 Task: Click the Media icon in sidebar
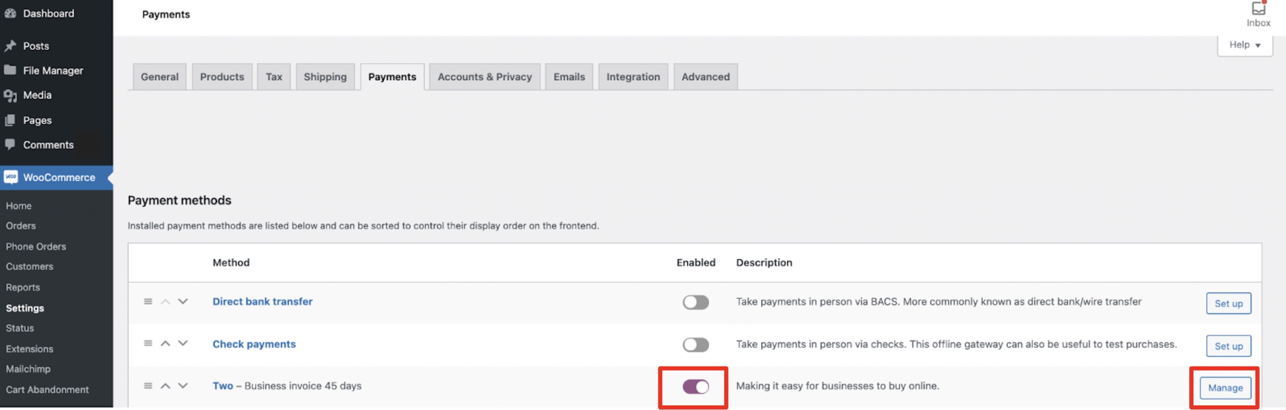point(10,95)
